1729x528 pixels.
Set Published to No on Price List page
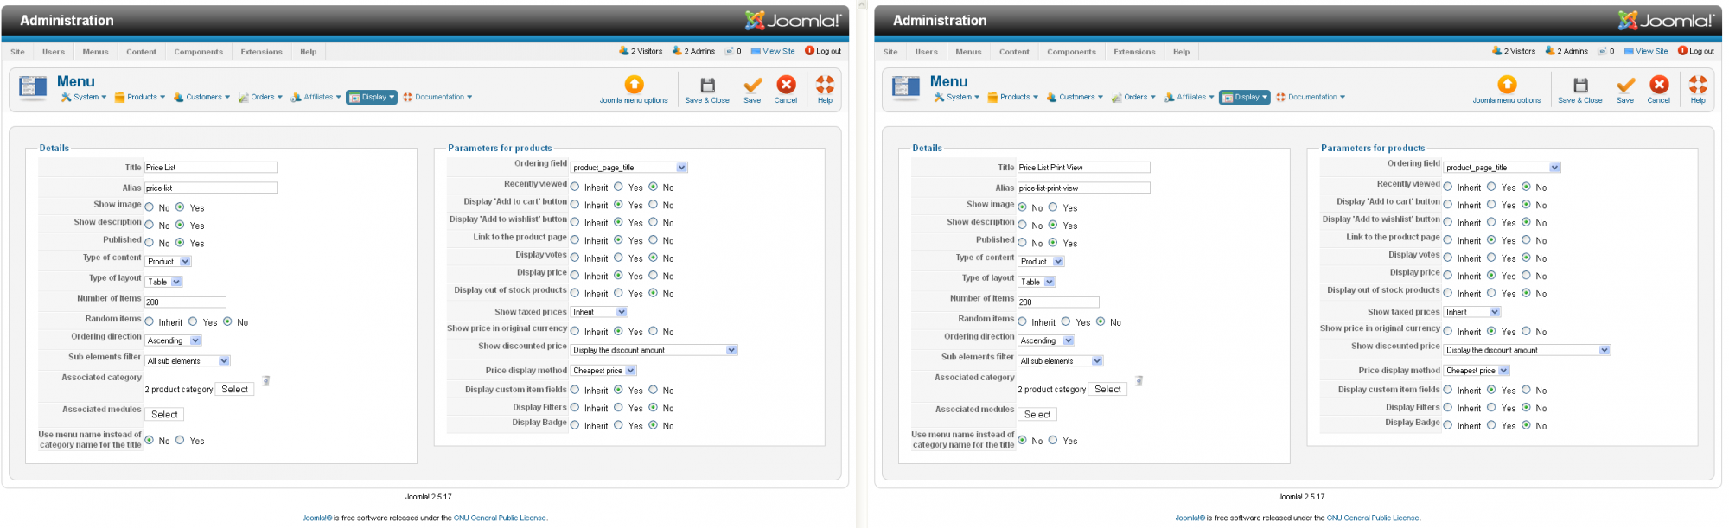[150, 243]
